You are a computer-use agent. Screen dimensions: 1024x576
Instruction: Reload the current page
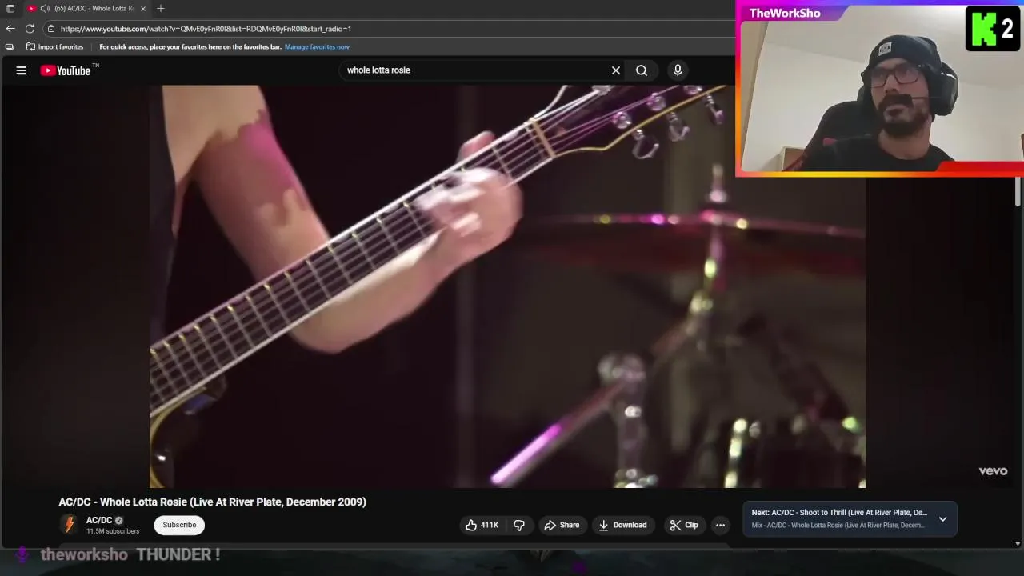30,29
